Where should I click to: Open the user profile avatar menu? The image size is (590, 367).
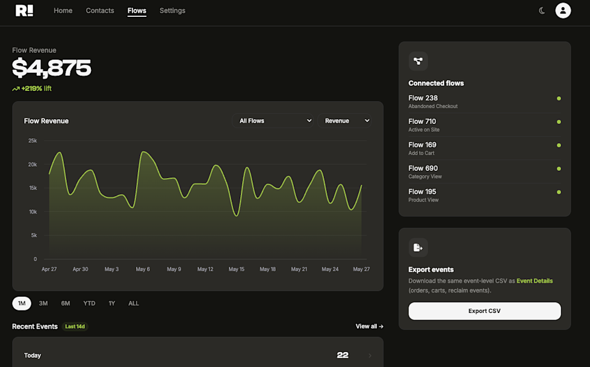[563, 11]
